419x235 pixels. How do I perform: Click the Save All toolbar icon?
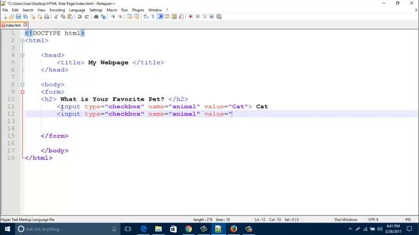pyautogui.click(x=26, y=17)
